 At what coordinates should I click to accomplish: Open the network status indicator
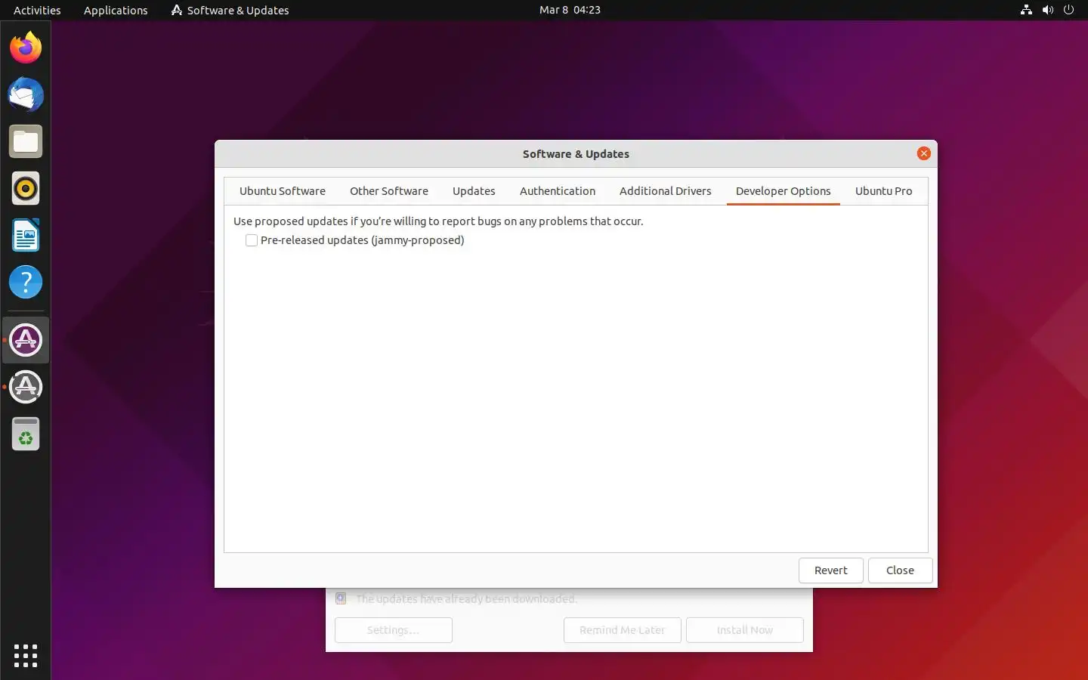1026,10
